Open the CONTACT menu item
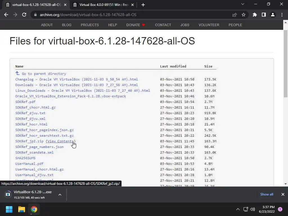The width and height of the screenshot is (288, 216). click(x=163, y=25)
